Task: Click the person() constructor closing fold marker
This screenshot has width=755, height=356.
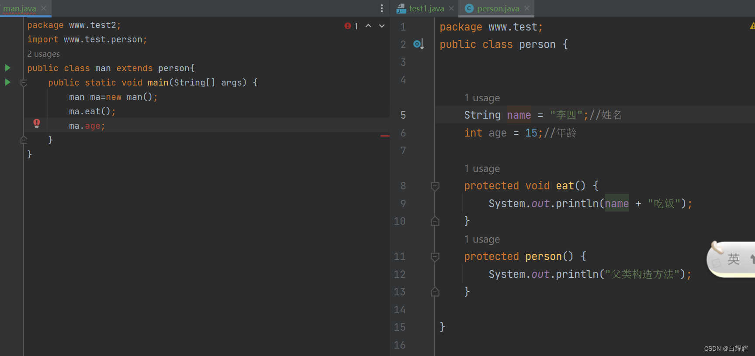Action: point(435,292)
